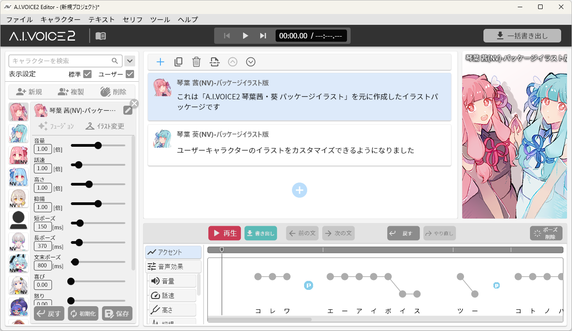Adjust the 抑揚 slider
The height and width of the screenshot is (331, 572).
(x=98, y=204)
